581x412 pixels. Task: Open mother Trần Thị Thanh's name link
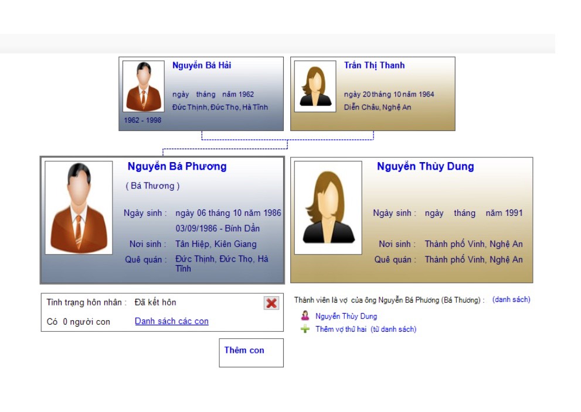[374, 66]
